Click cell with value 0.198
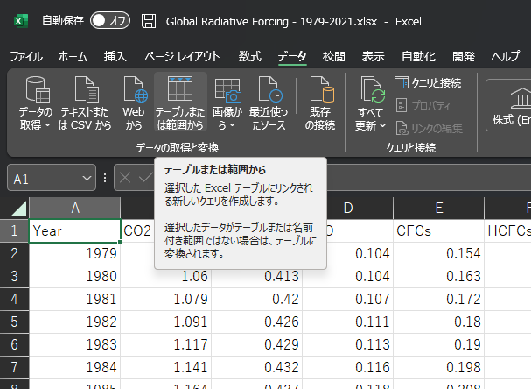This screenshot has height=389, width=531. click(438, 367)
